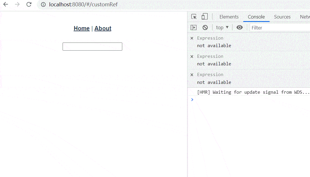The image size is (310, 177).
Task: Create live expression with eye icon
Action: 239,27
